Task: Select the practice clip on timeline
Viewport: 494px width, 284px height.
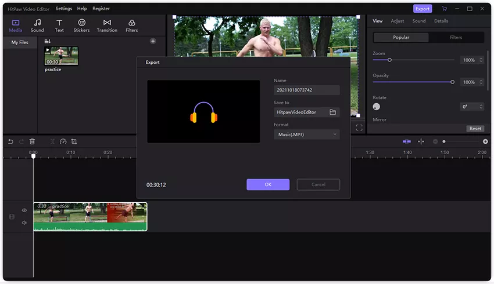Action: [90, 216]
